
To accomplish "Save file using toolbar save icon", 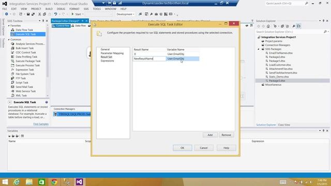I will tap(28, 14).
